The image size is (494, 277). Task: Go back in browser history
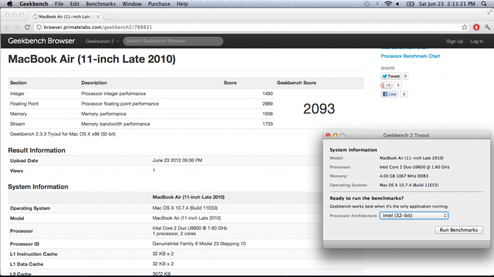click(x=7, y=27)
